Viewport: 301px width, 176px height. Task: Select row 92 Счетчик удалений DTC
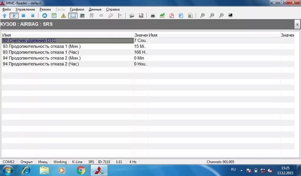click(x=68, y=40)
